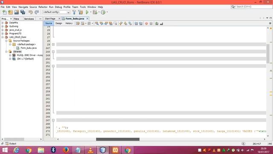The height and width of the screenshot is (154, 273).
Task: Switch to the Services tab
Action: pyautogui.click(x=29, y=19)
